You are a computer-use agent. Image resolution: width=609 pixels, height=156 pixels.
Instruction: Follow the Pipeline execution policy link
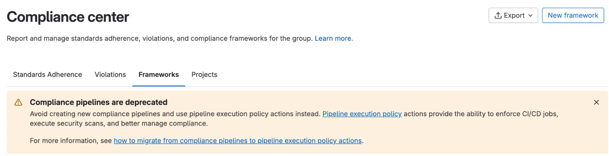(x=362, y=114)
